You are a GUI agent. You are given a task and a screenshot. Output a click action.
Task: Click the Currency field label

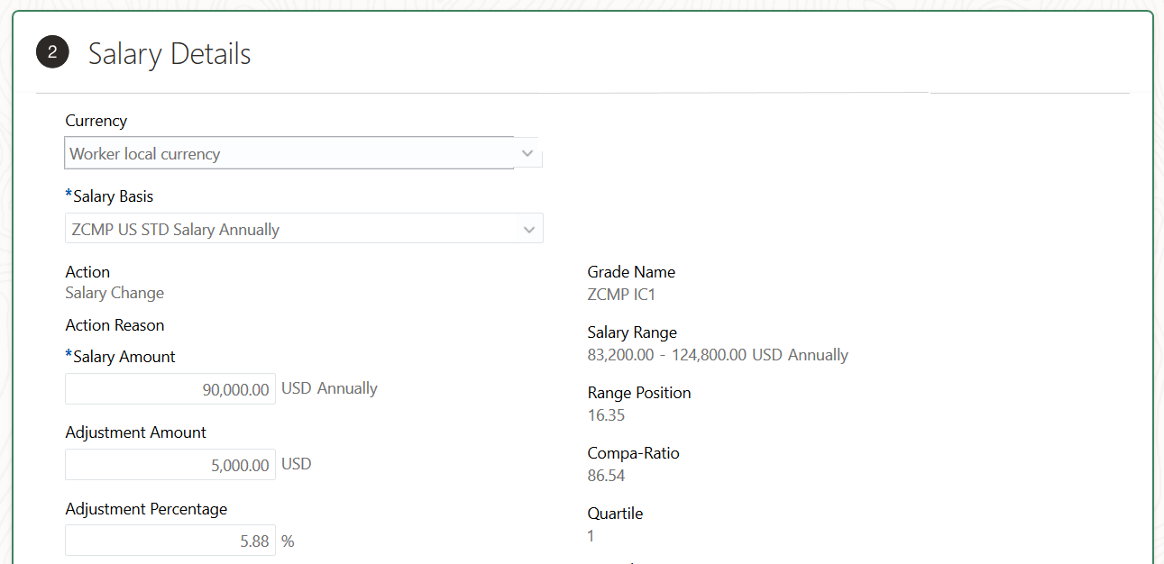click(x=96, y=121)
